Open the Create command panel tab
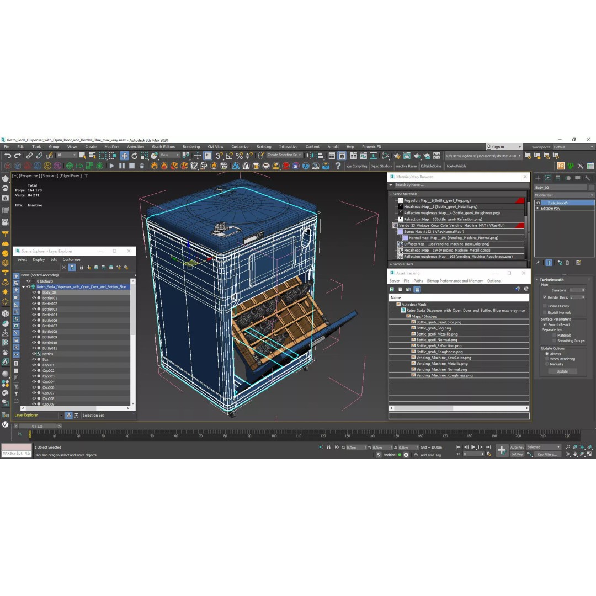 pyautogui.click(x=538, y=178)
